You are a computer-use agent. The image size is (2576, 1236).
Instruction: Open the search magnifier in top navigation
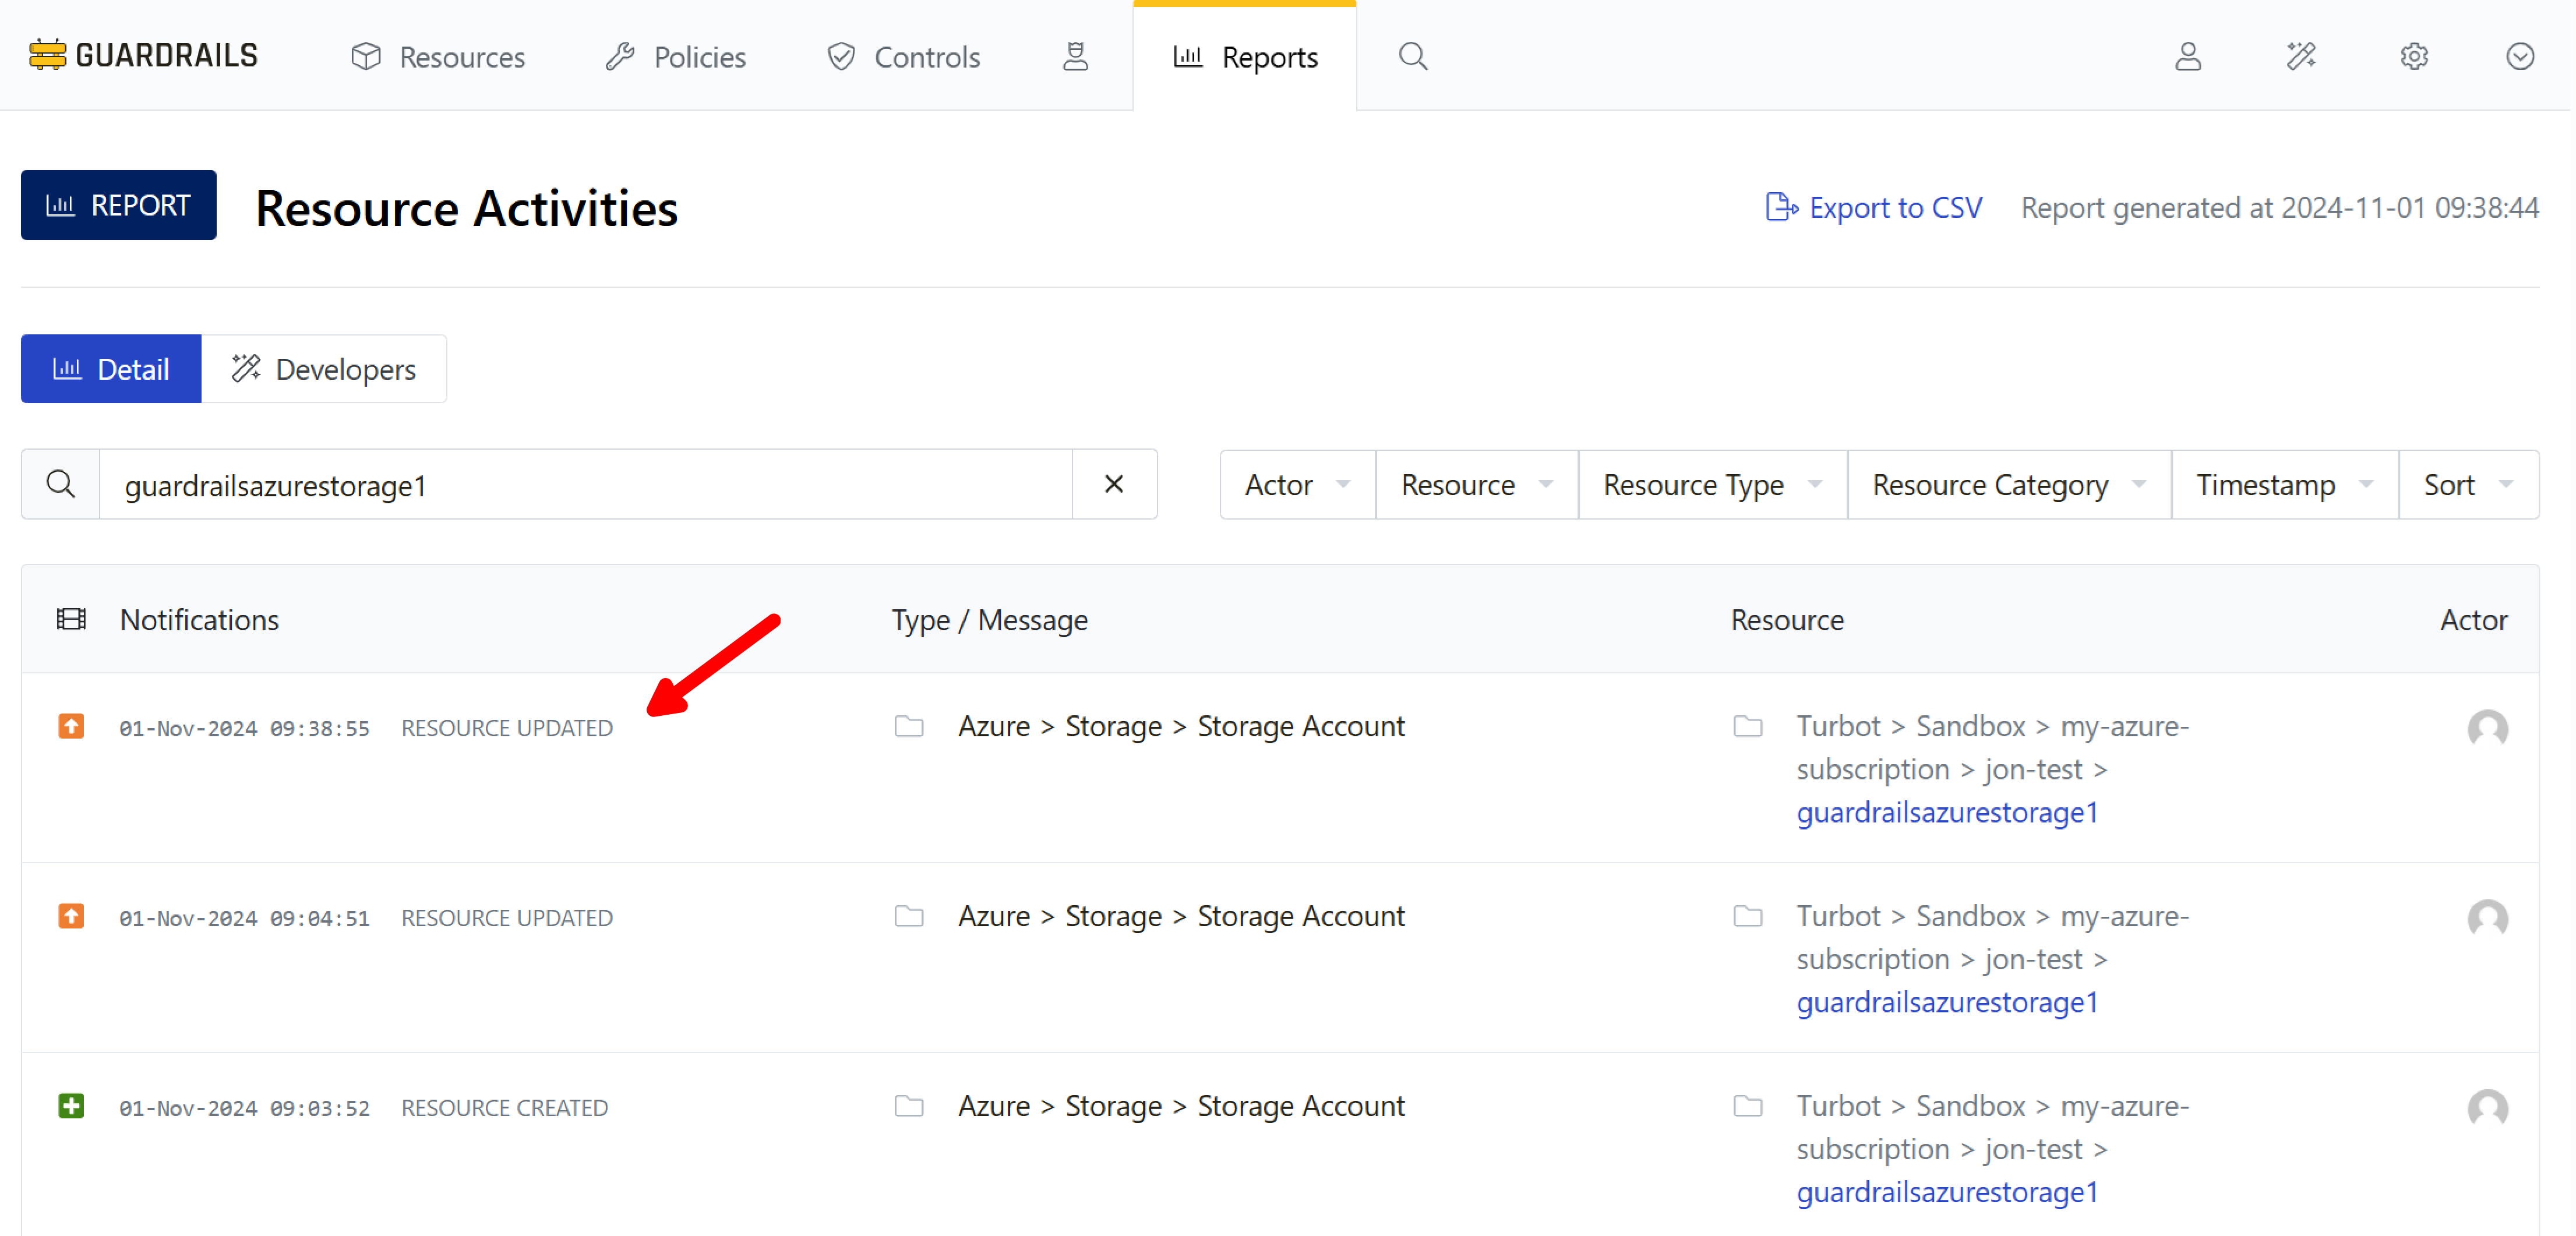click(1412, 56)
